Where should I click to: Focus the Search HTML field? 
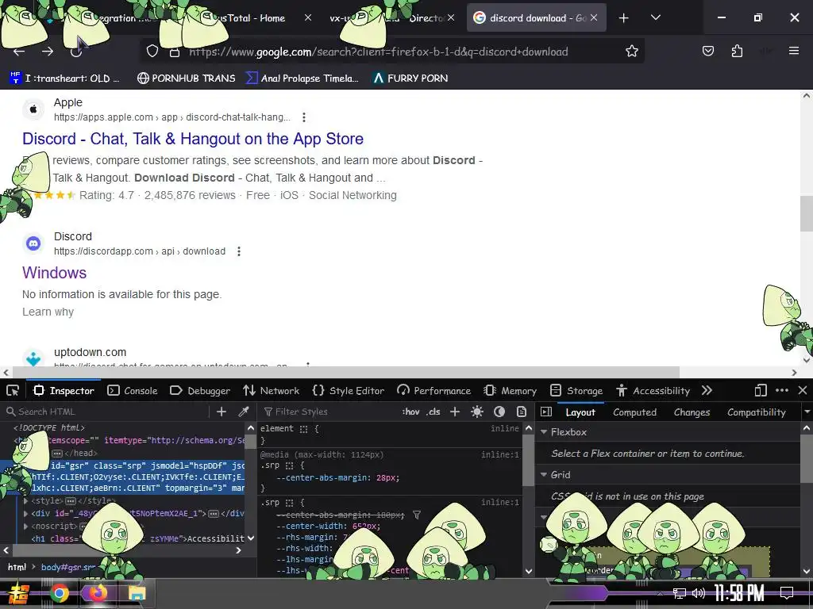click(106, 412)
